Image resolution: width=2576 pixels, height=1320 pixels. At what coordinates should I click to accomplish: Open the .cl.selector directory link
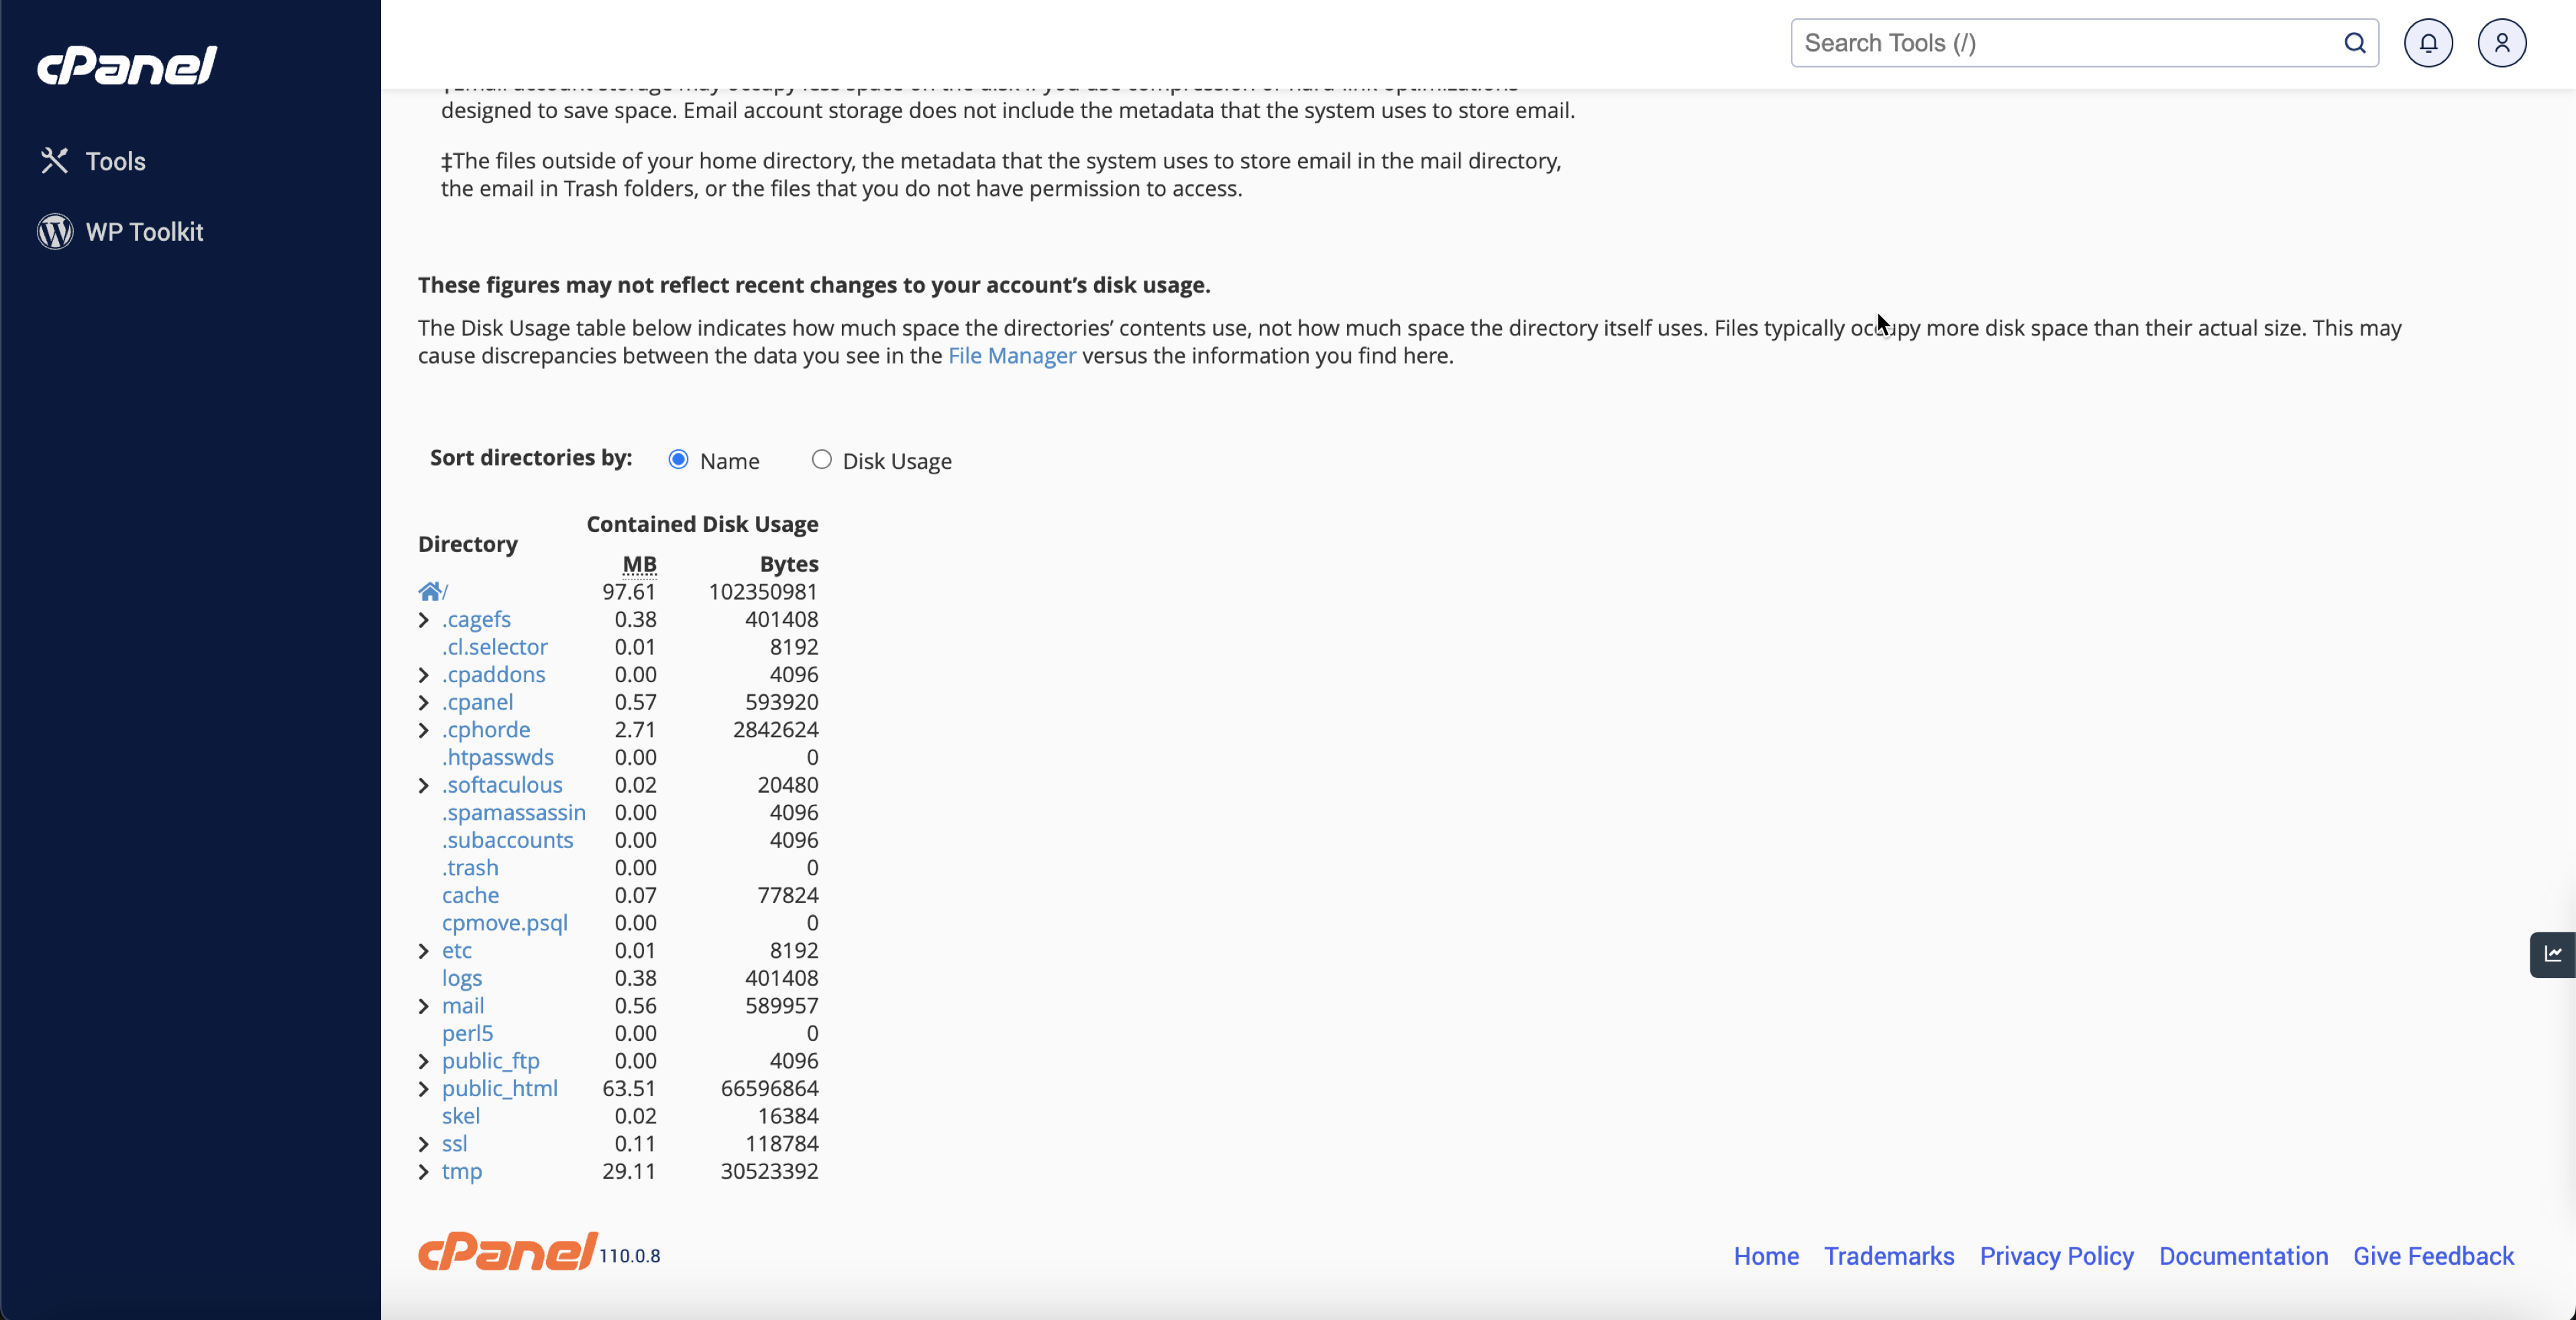pos(495,647)
